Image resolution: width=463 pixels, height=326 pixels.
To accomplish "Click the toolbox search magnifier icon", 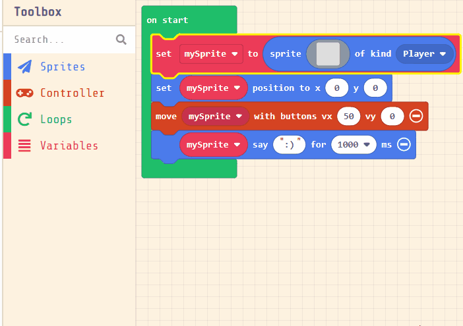I will tap(121, 40).
